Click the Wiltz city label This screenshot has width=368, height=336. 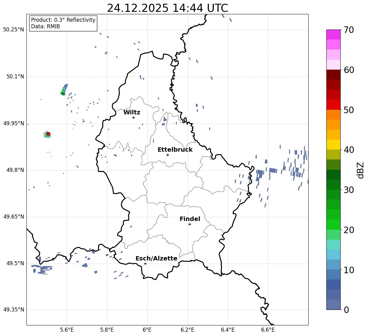pos(132,113)
